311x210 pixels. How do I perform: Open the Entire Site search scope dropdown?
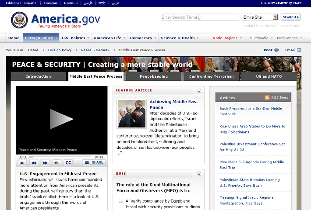260,17
